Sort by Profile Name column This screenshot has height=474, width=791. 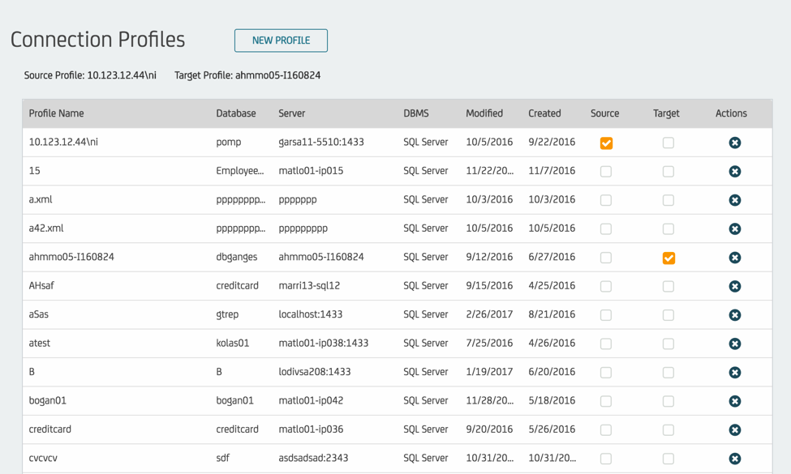click(x=56, y=113)
